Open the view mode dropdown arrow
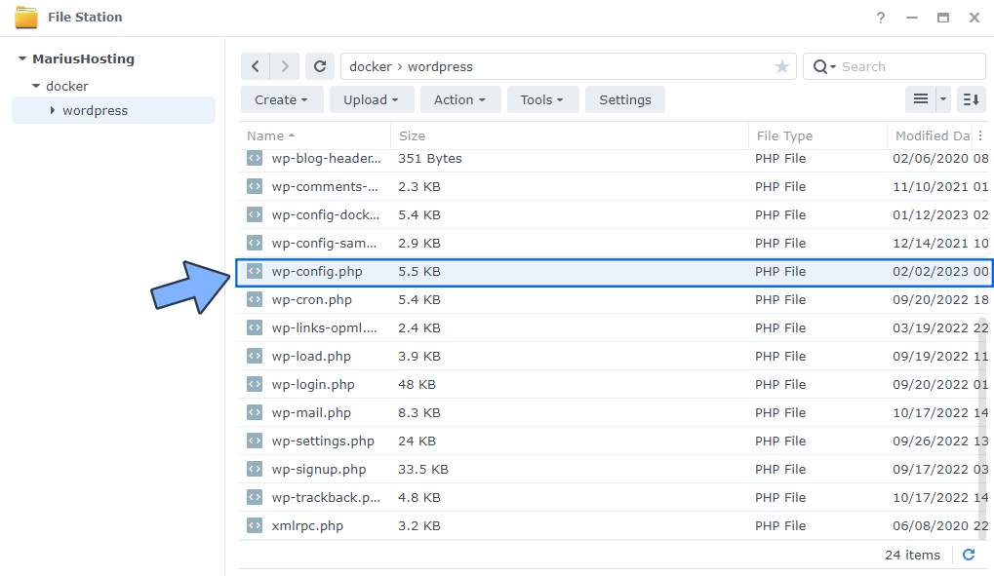The width and height of the screenshot is (994, 576). click(x=942, y=98)
